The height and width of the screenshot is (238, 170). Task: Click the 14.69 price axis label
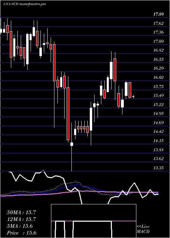click(158, 122)
